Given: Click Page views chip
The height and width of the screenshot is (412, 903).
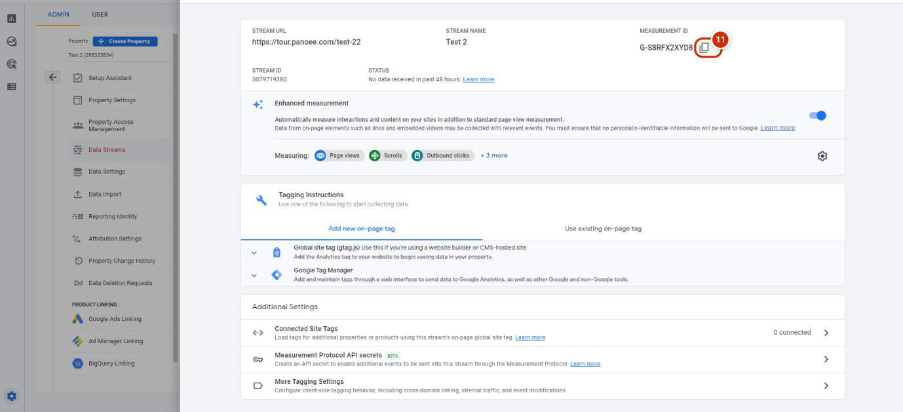Looking at the screenshot, I should click(x=339, y=155).
